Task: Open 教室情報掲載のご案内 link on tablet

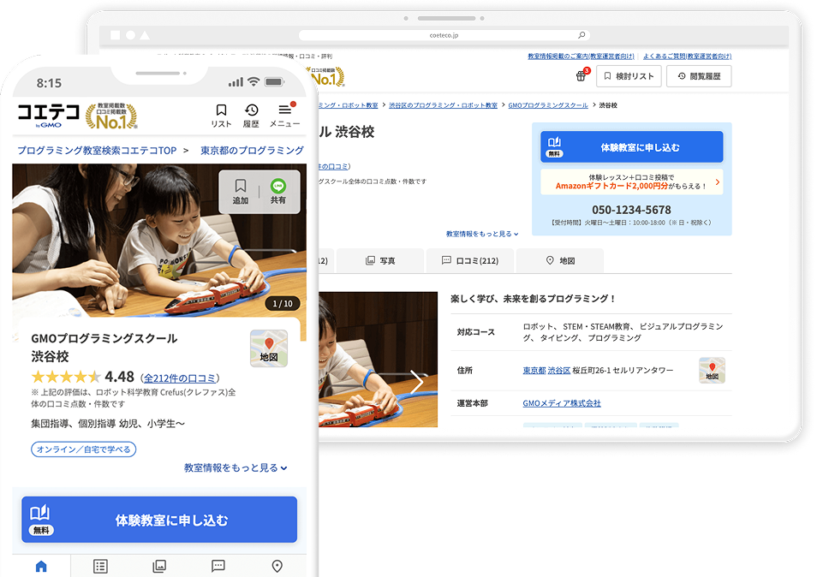Action: 581,57
